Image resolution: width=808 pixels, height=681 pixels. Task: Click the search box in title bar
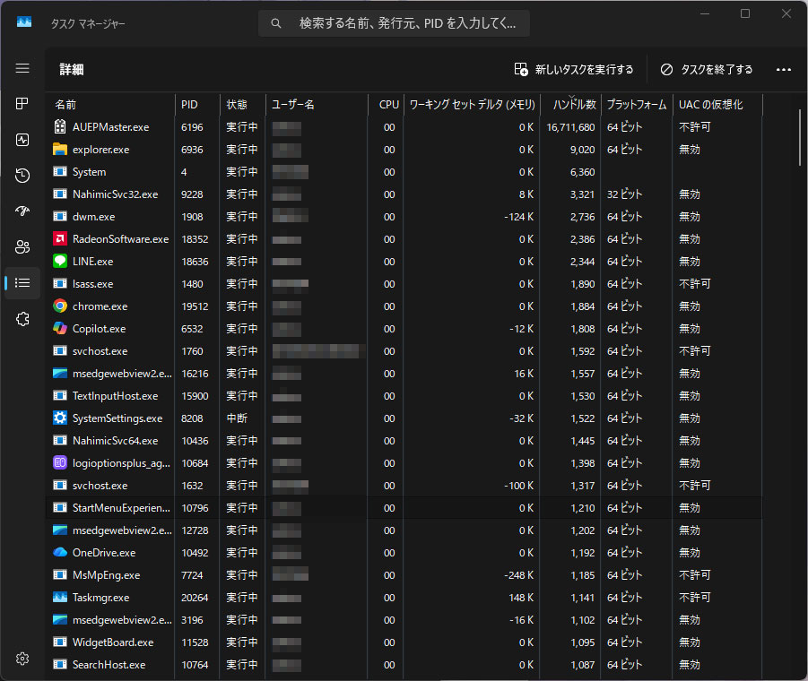click(395, 23)
